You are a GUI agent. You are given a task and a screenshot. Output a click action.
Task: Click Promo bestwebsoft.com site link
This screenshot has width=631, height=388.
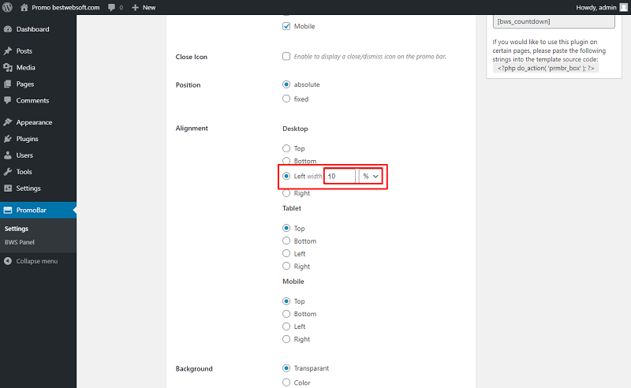coord(65,7)
